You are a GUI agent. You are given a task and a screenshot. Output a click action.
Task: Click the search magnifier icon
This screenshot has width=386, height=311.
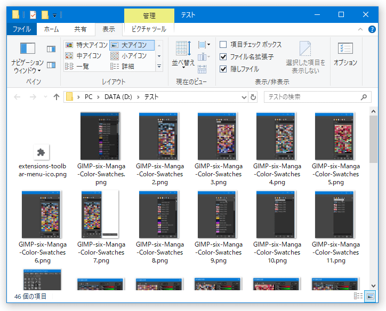[x=364, y=97]
